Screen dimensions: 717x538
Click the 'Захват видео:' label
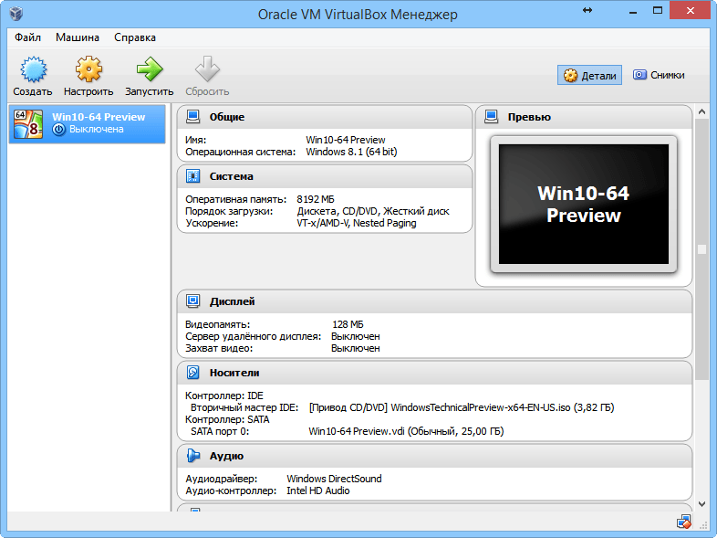(x=219, y=348)
